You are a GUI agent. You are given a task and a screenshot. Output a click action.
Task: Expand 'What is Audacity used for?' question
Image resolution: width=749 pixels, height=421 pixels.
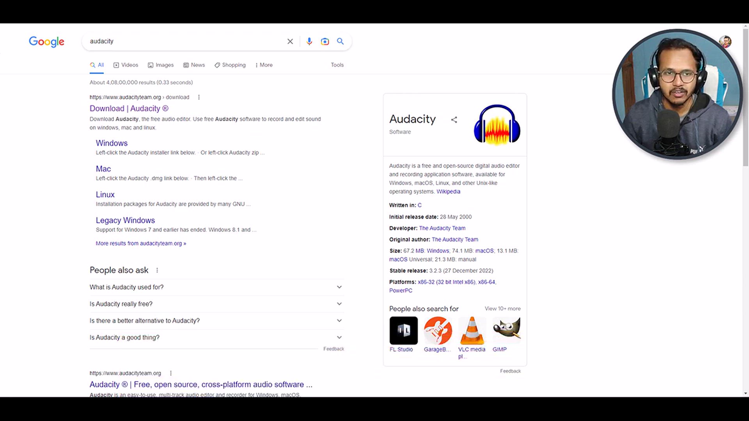(x=217, y=287)
